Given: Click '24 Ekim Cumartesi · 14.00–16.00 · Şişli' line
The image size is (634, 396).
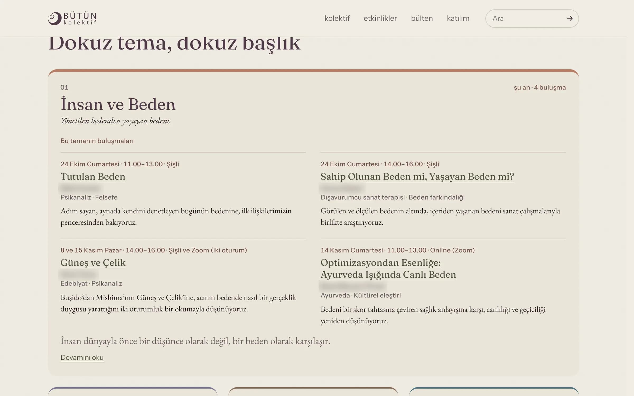Looking at the screenshot, I should 380,164.
